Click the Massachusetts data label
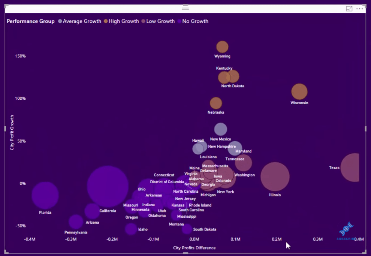The height and width of the screenshot is (256, 371). click(215, 166)
